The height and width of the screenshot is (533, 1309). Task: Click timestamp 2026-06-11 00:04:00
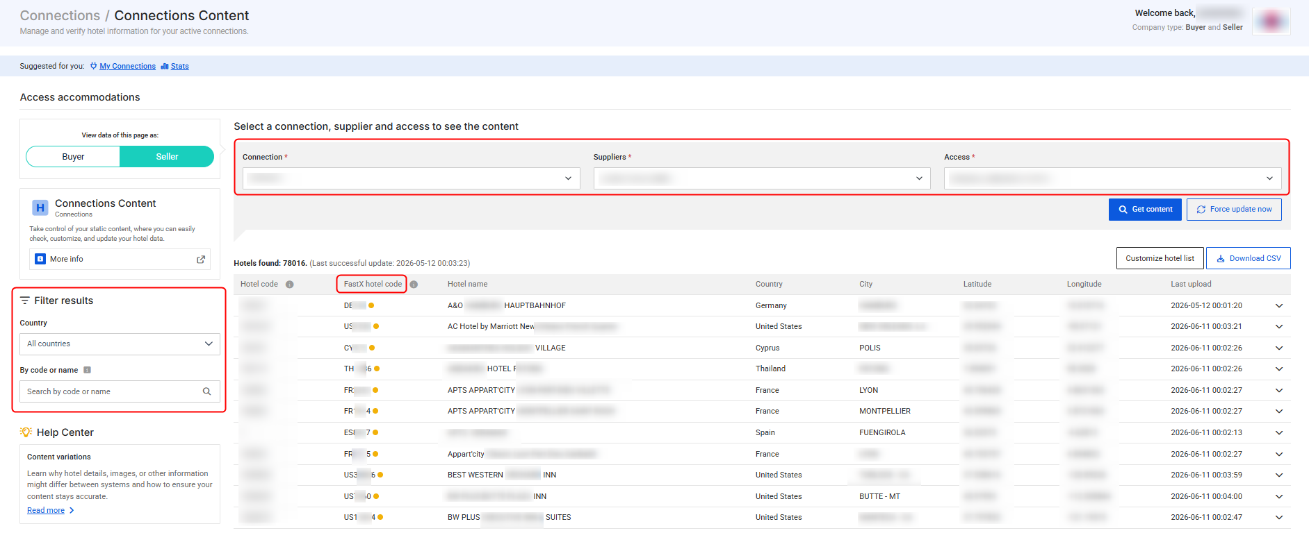(1206, 496)
